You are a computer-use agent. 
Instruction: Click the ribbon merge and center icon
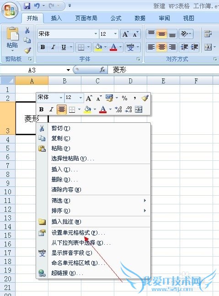point(208,47)
